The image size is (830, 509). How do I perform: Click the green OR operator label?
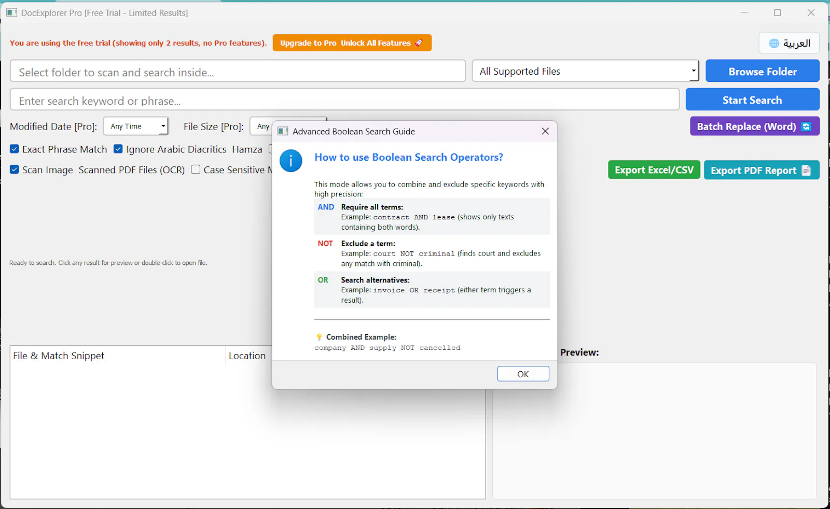click(x=323, y=280)
